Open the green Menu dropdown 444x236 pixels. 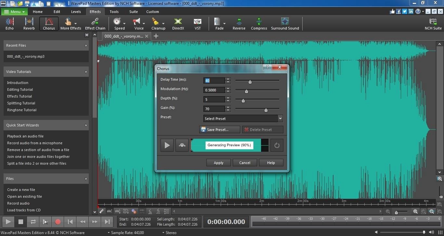14,12
